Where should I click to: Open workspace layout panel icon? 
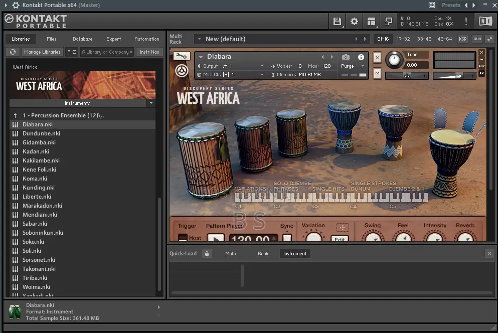click(371, 22)
